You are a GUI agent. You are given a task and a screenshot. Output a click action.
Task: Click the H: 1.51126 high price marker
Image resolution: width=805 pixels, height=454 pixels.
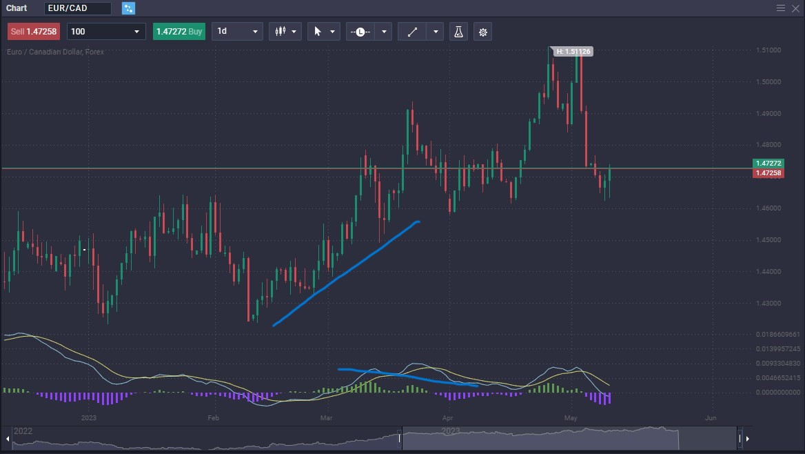(573, 50)
